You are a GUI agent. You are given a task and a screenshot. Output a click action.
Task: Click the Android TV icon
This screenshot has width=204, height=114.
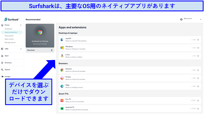[x=62, y=108]
